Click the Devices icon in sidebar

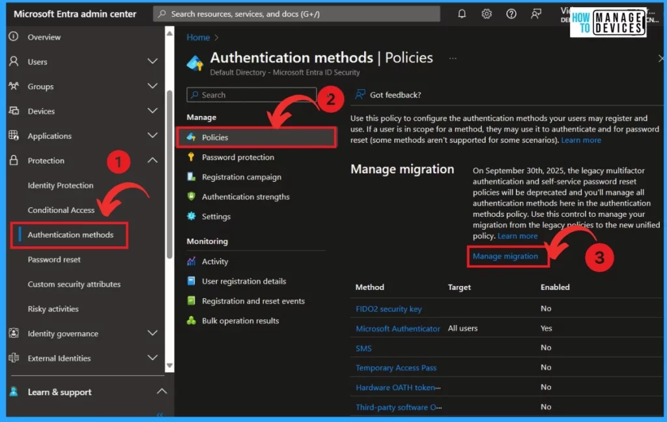click(x=14, y=111)
